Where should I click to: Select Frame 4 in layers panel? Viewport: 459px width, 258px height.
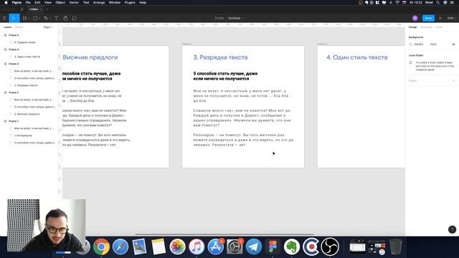pyautogui.click(x=14, y=49)
